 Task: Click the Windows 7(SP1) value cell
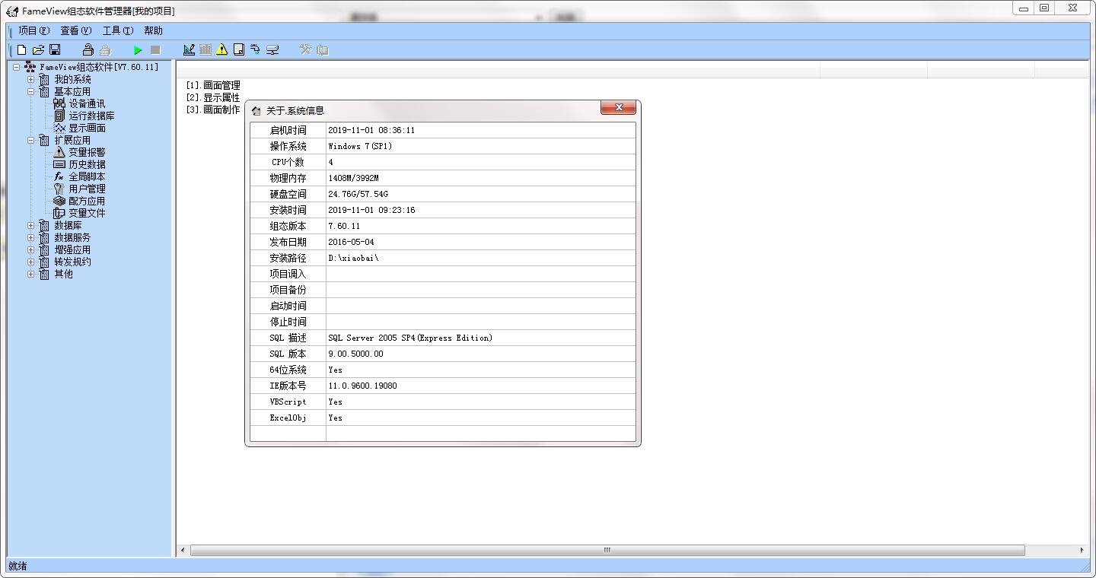coord(480,146)
